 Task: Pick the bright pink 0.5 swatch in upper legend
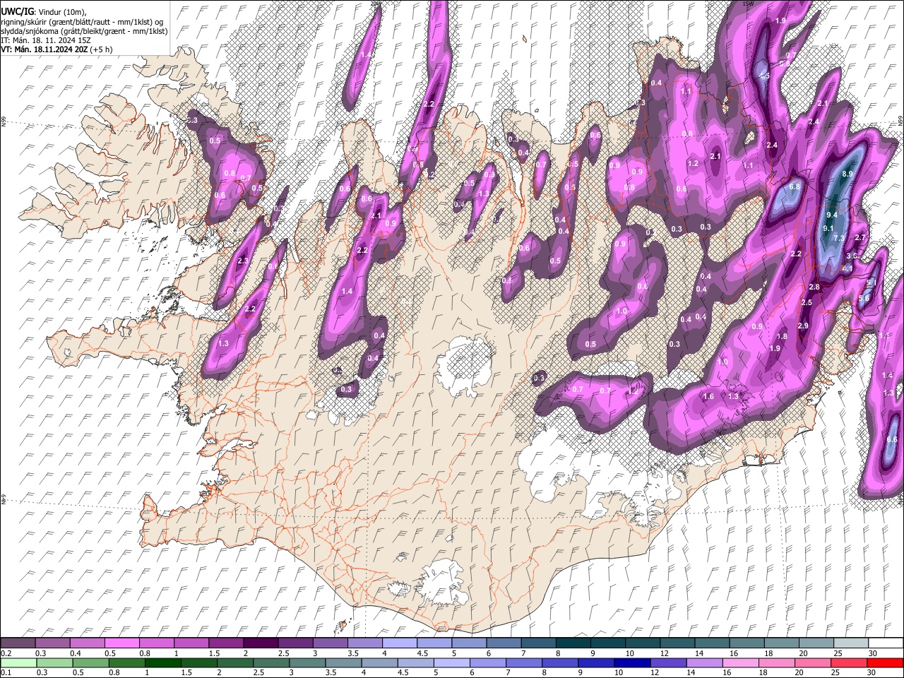pyautogui.click(x=121, y=643)
